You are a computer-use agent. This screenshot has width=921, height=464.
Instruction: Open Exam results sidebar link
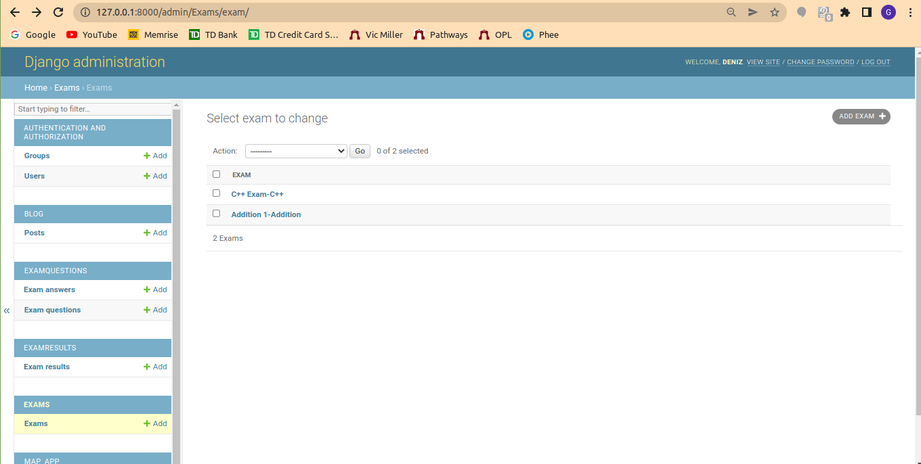(x=47, y=367)
